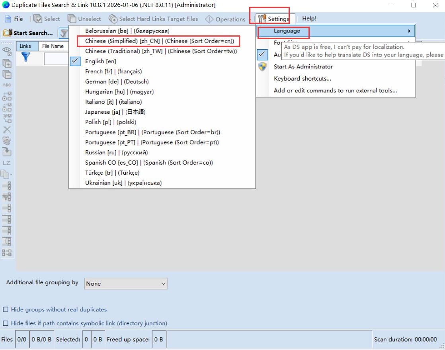Click the funnel-with-checkboxes sidebar icon
Image resolution: width=445 pixels, height=350 pixels.
point(7,196)
